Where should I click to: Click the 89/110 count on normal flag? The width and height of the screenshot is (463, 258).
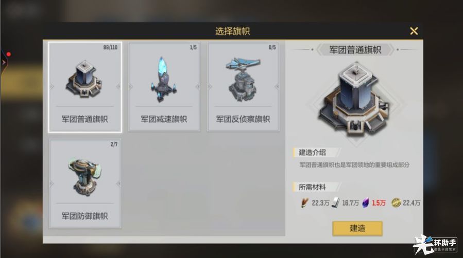[x=110, y=47]
